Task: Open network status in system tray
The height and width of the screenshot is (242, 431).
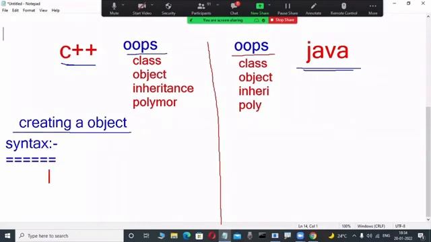Action: [x=377, y=236]
